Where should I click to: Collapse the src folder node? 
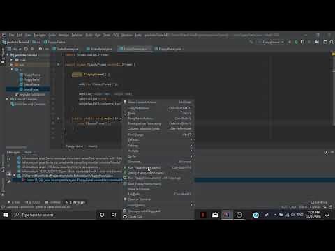pyautogui.click(x=11, y=70)
